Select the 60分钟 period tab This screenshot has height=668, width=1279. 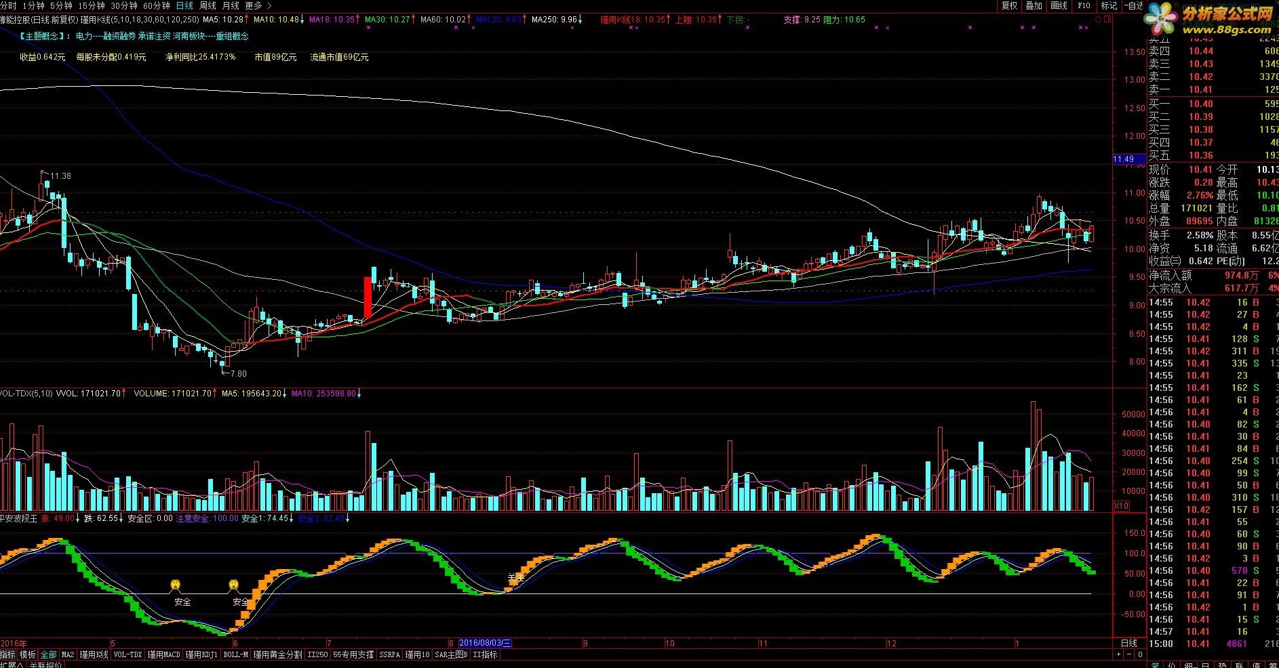pos(157,5)
